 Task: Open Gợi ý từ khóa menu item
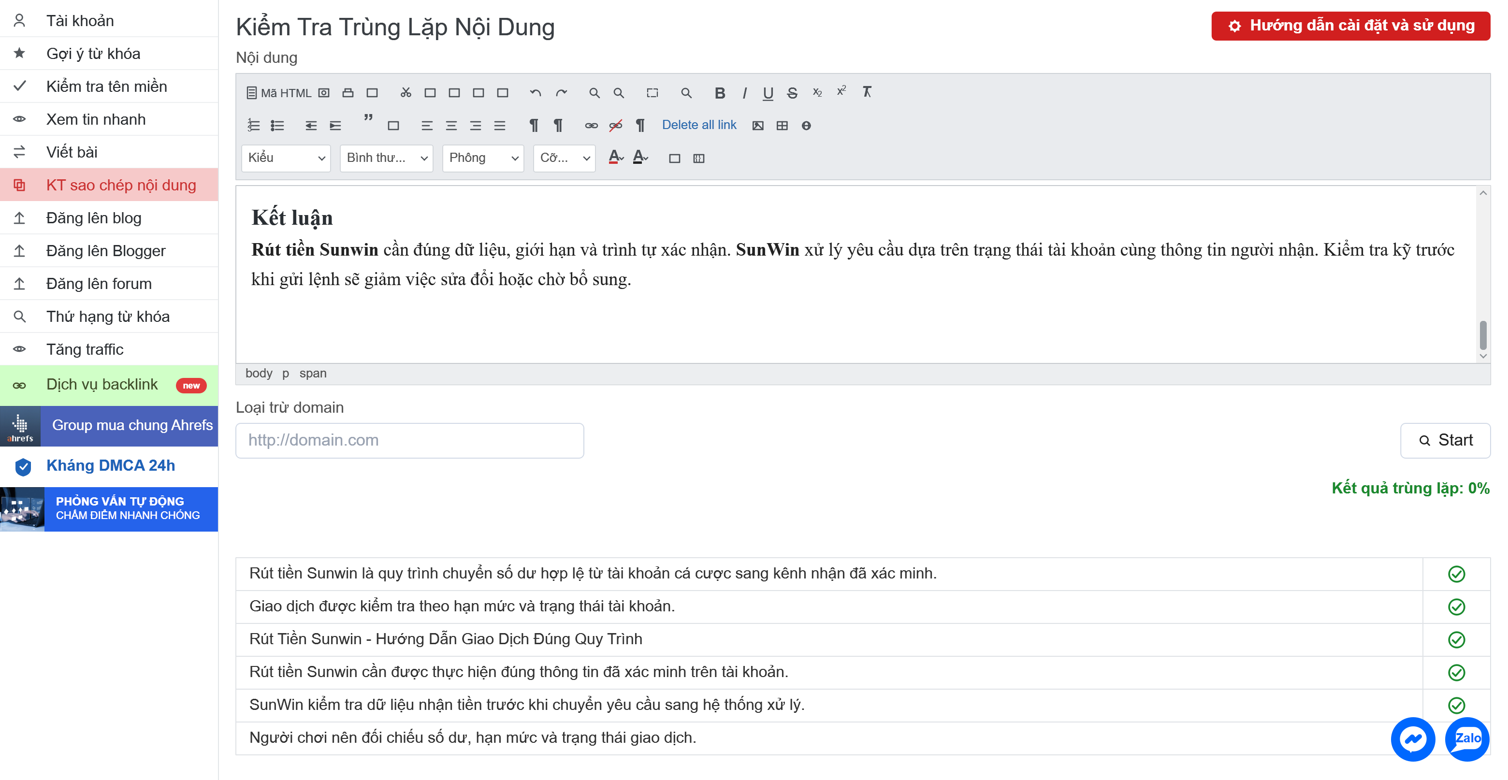coord(109,53)
